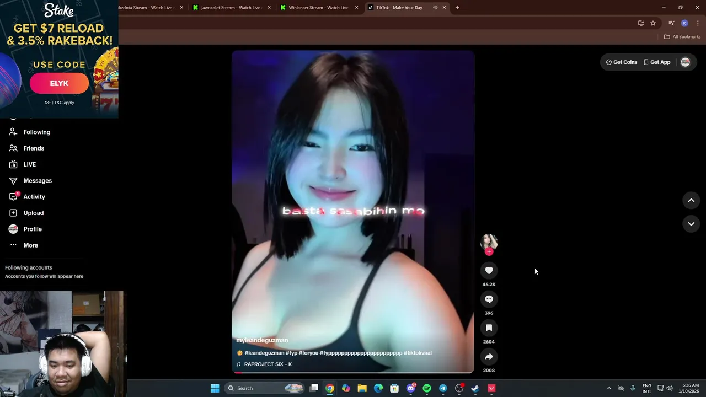
Task: Open Telegram from the taskbar
Action: click(443, 388)
